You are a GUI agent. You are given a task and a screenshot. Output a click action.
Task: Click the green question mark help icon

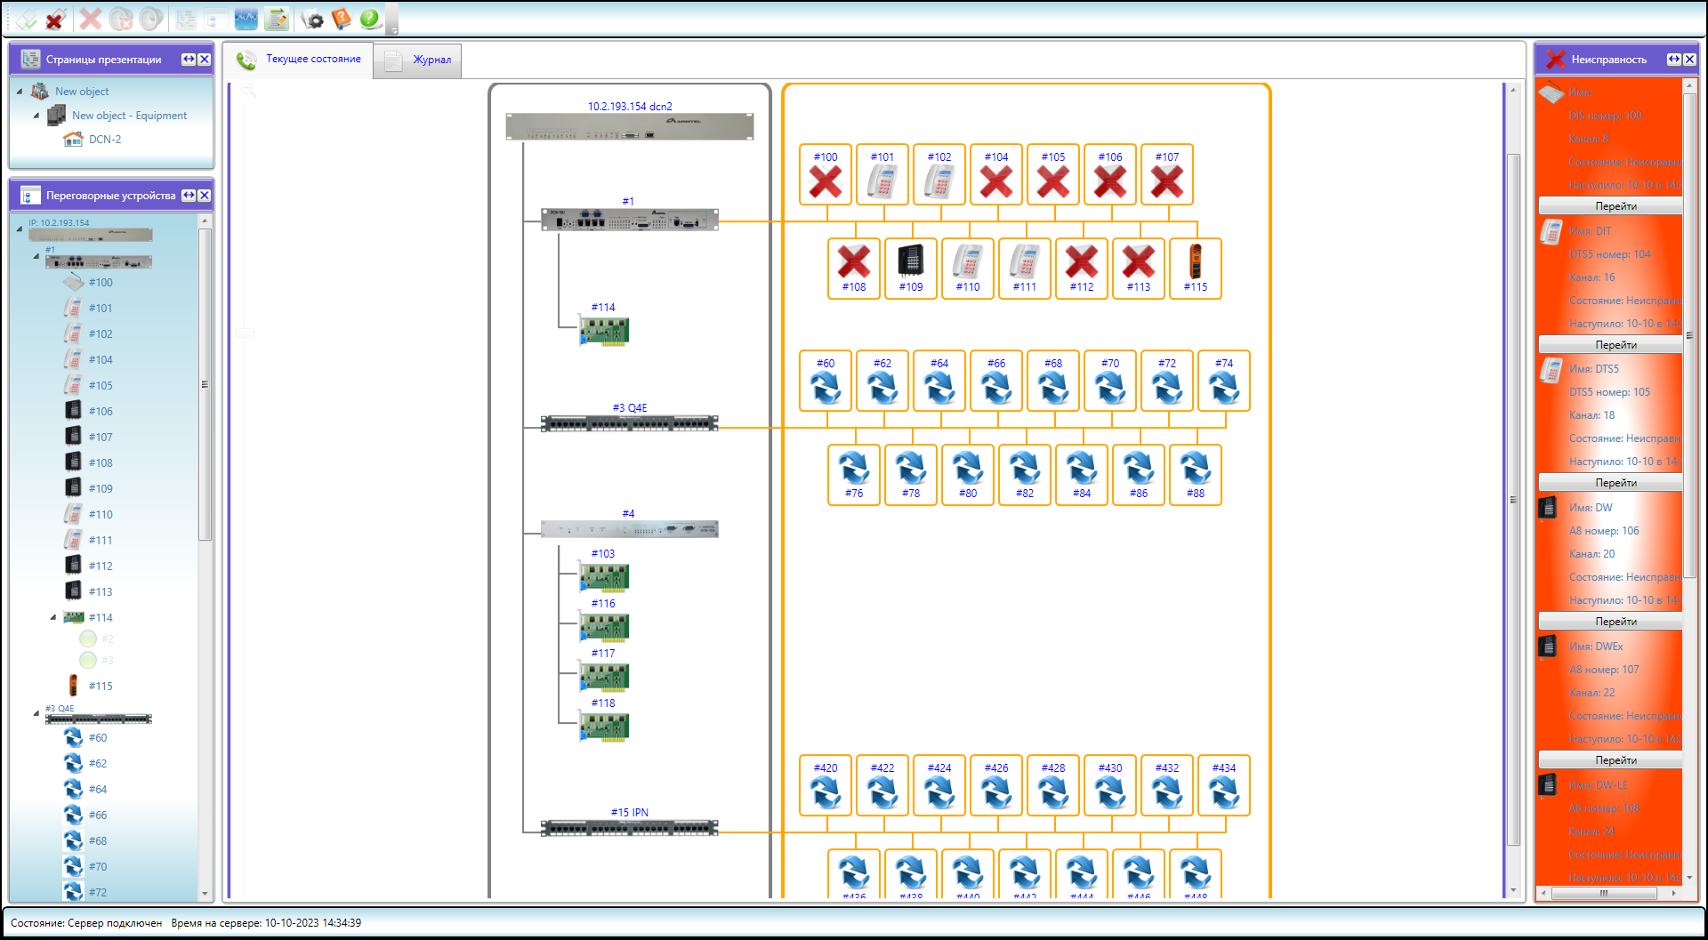(370, 19)
